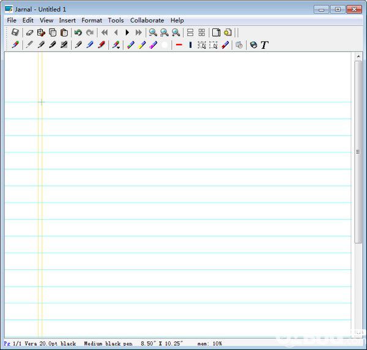Image resolution: width=367 pixels, height=350 pixels.
Task: Click the grayed-out Redo arrow
Action: [x=90, y=32]
